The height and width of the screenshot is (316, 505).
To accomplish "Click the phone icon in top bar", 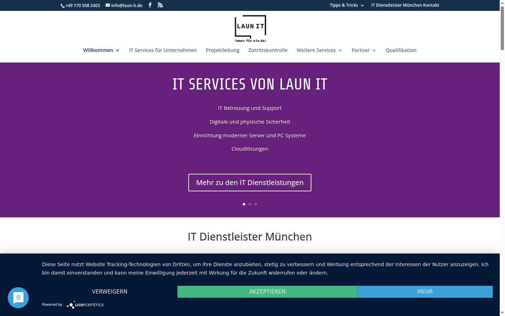I will click(62, 6).
